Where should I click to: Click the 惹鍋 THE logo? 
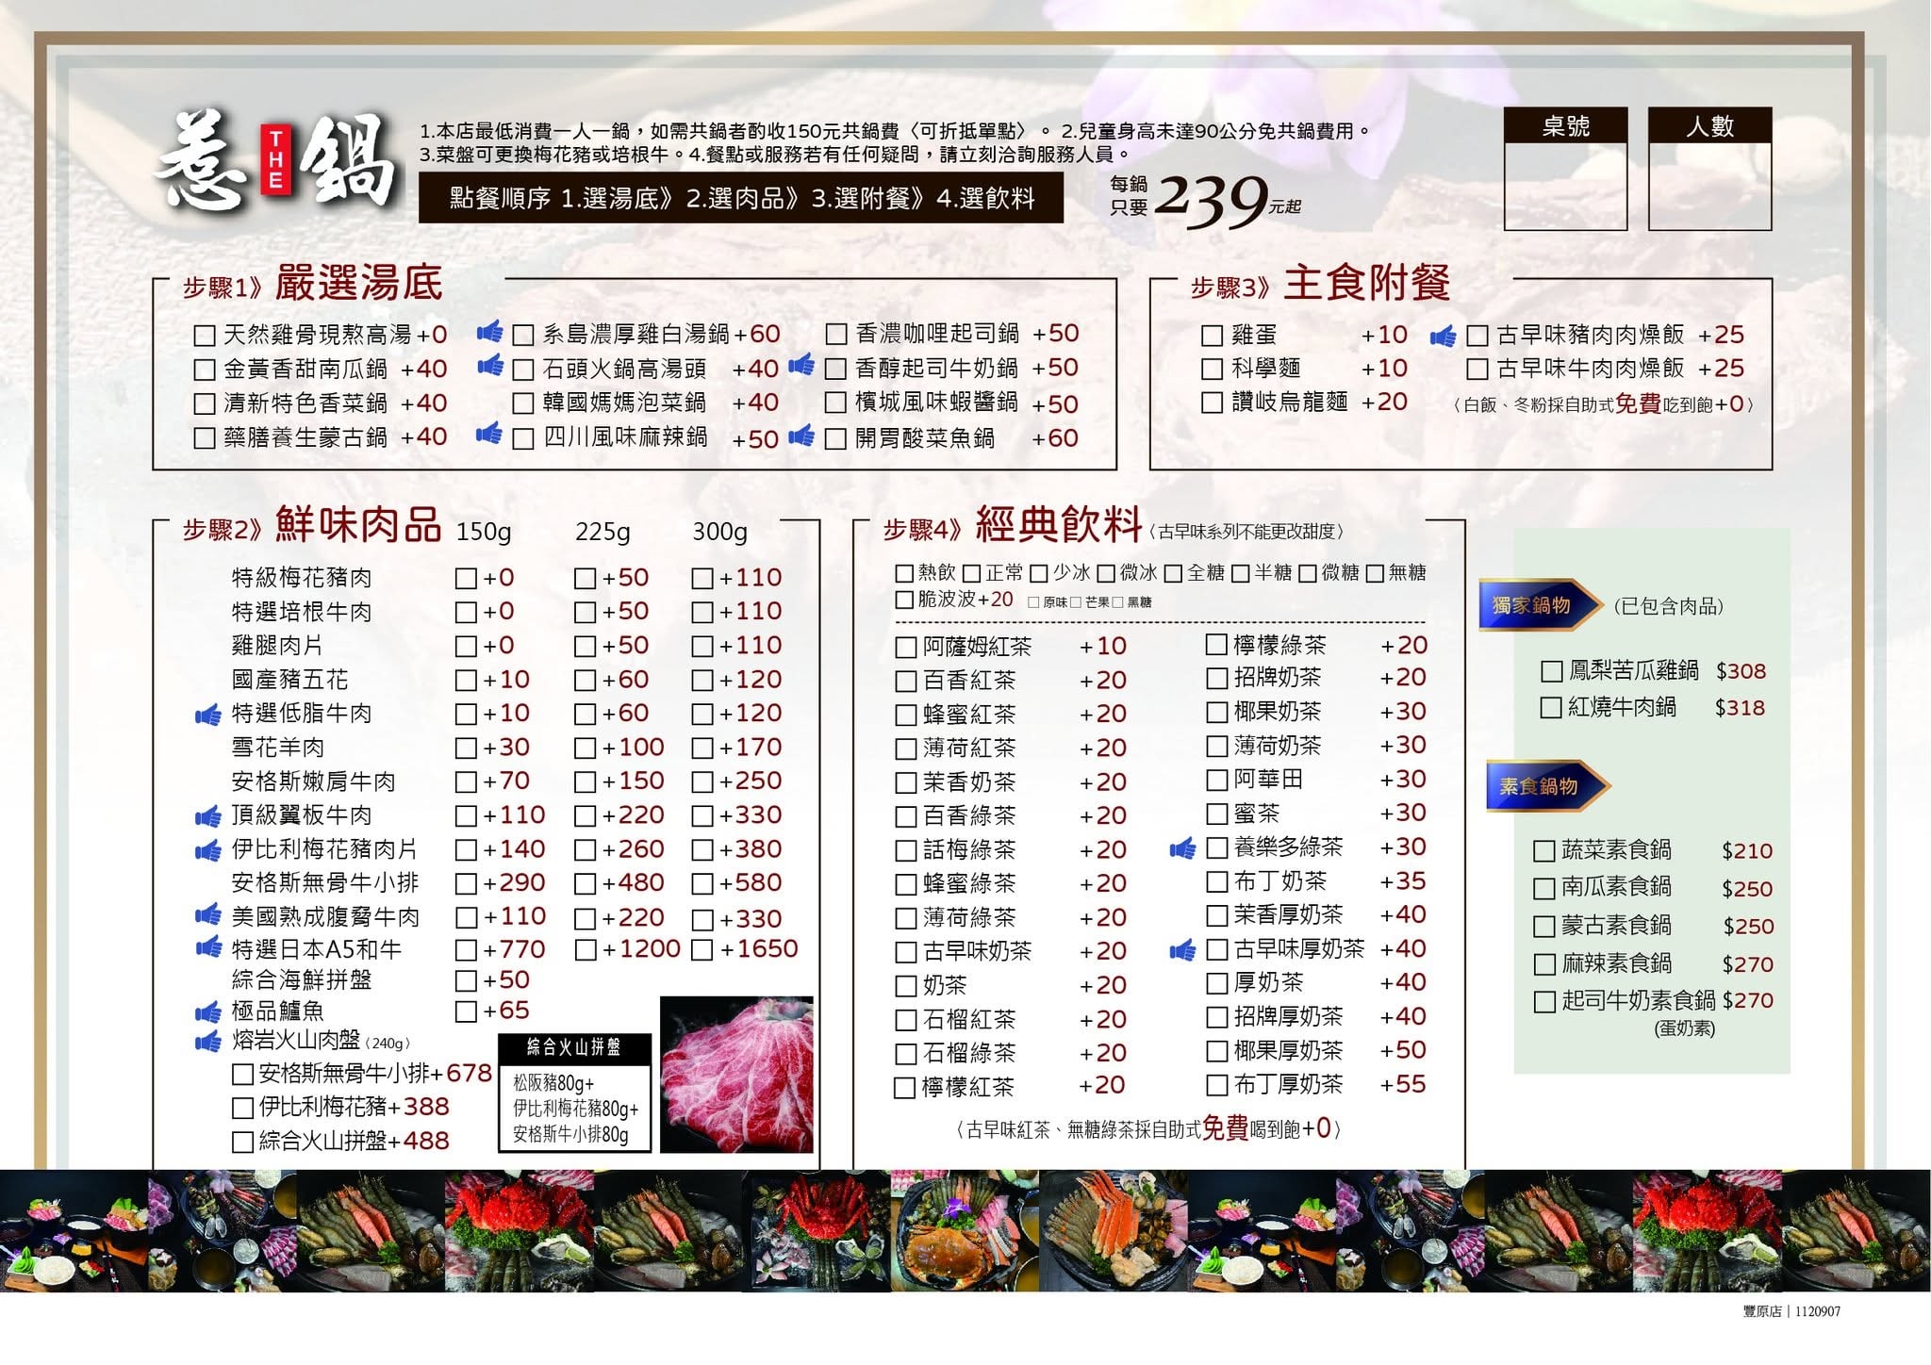click(x=274, y=161)
